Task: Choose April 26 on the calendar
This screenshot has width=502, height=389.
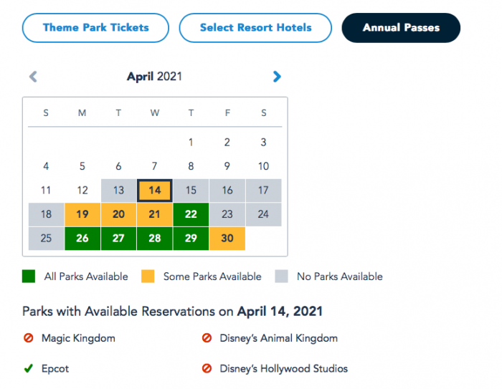Action: point(82,239)
